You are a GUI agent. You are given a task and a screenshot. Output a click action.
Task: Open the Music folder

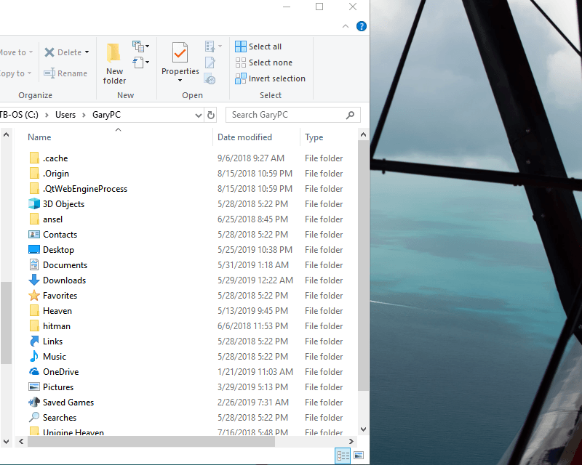pyautogui.click(x=55, y=356)
